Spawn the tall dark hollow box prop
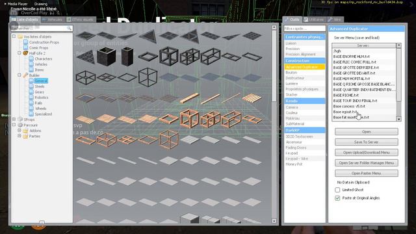 tap(127, 57)
